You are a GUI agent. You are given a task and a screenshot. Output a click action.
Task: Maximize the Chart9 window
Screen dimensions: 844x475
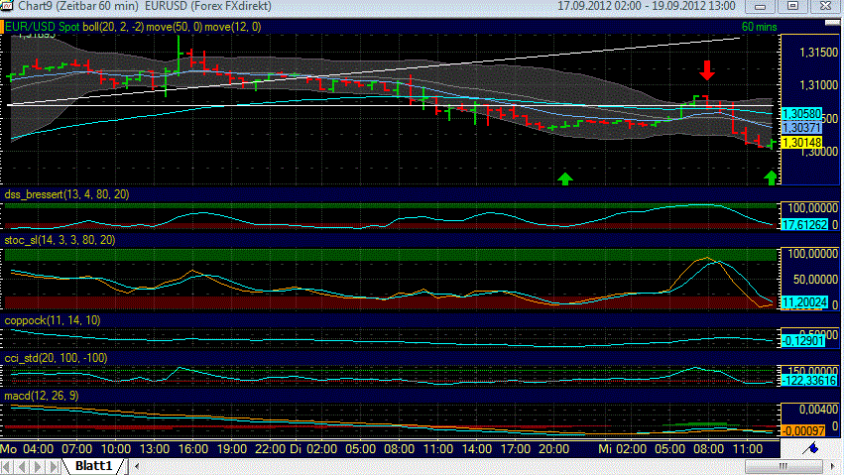pos(792,7)
